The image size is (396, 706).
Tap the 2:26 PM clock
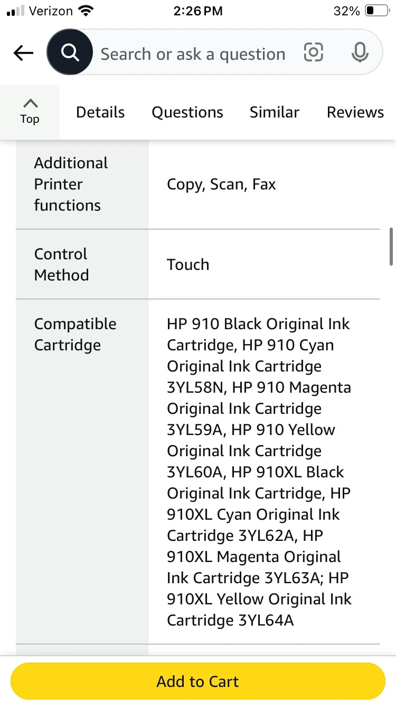click(198, 11)
